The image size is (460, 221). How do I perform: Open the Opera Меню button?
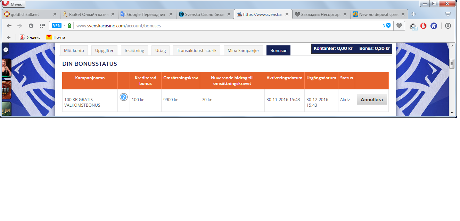13,4
